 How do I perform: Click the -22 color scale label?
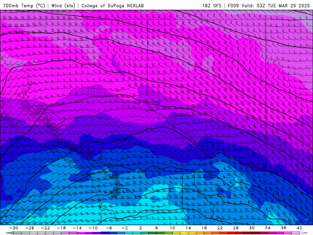tap(45, 228)
